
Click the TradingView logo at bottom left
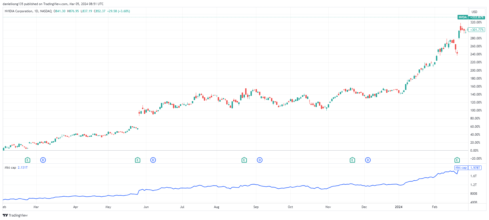[15, 215]
